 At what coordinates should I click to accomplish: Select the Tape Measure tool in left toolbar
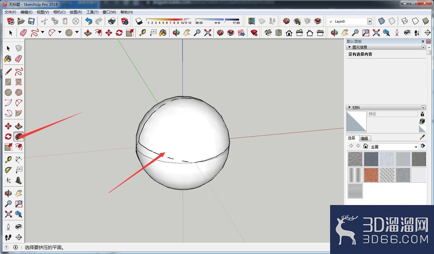[x=8, y=159]
